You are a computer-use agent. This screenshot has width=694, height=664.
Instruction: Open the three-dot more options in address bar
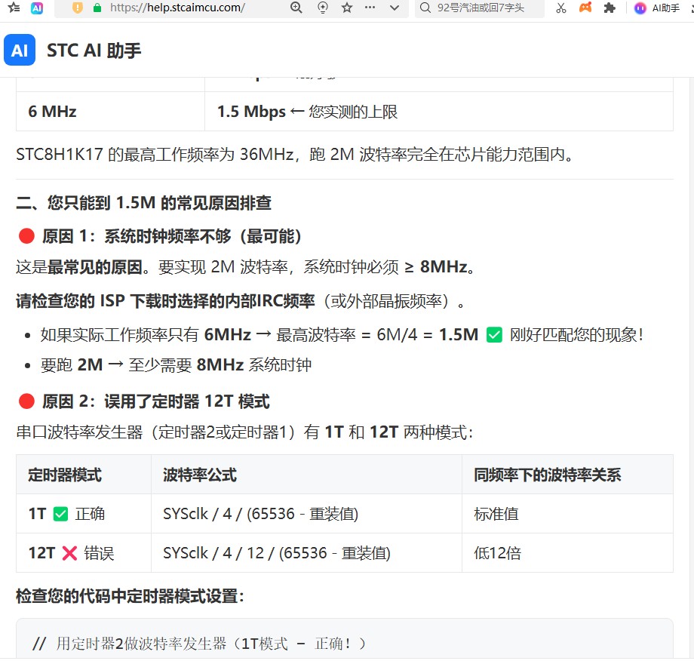370,8
